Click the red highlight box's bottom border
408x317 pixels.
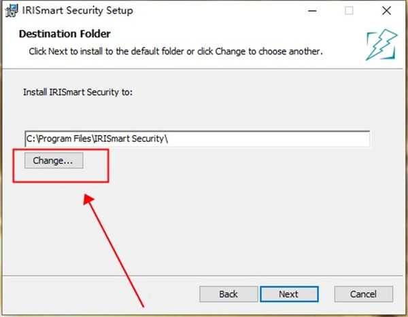click(x=61, y=181)
